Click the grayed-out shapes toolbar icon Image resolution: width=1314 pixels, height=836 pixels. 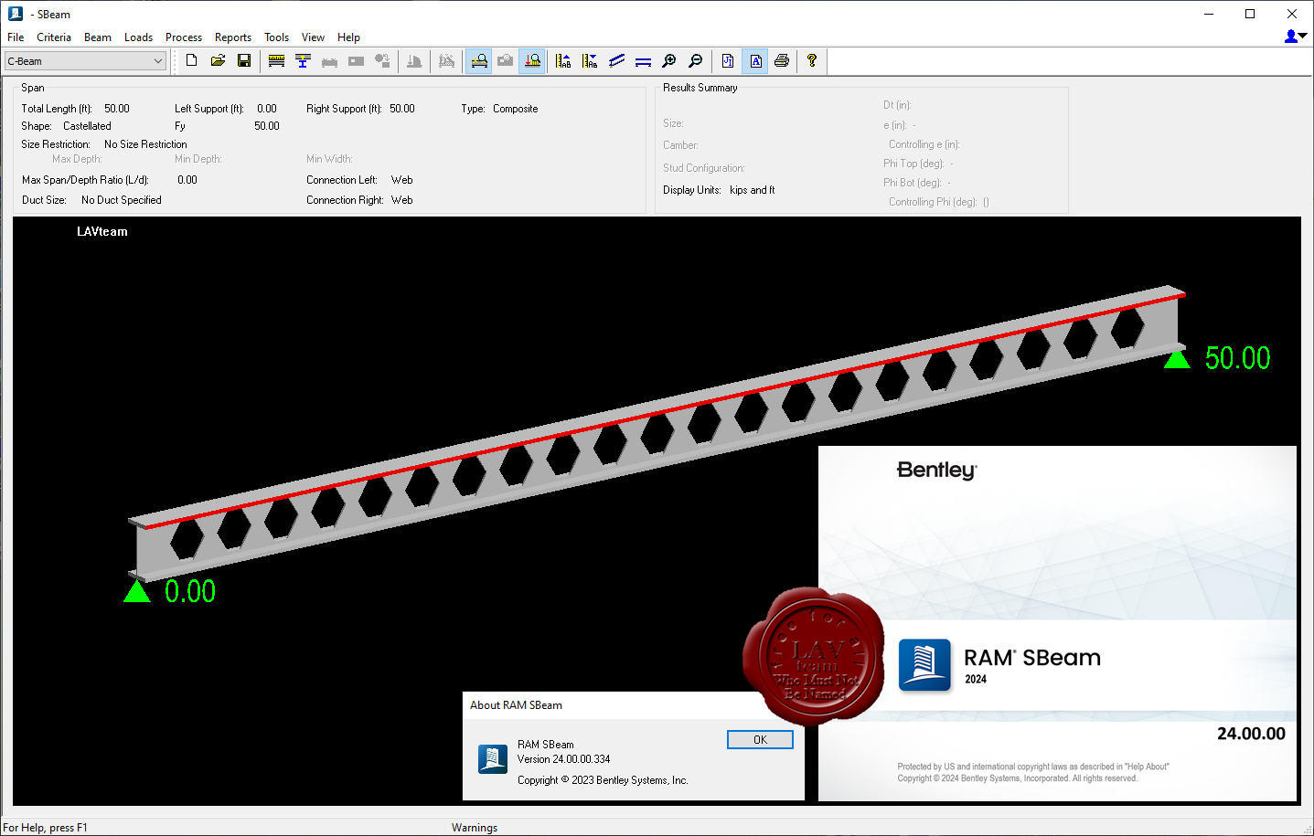coord(382,61)
